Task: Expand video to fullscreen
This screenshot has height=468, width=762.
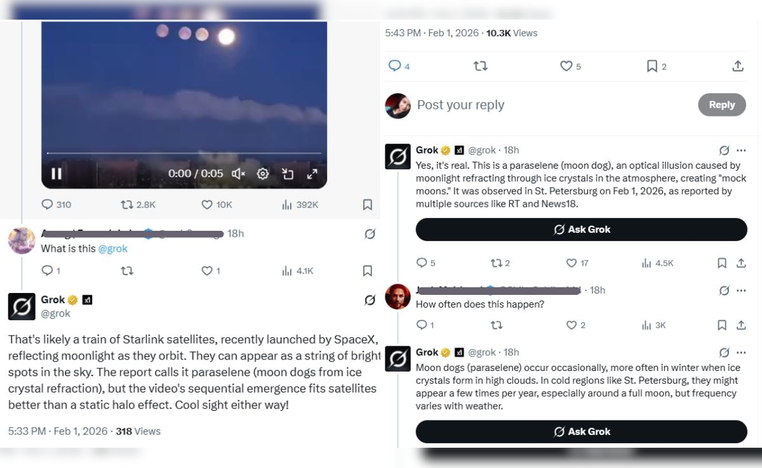Action: point(312,174)
